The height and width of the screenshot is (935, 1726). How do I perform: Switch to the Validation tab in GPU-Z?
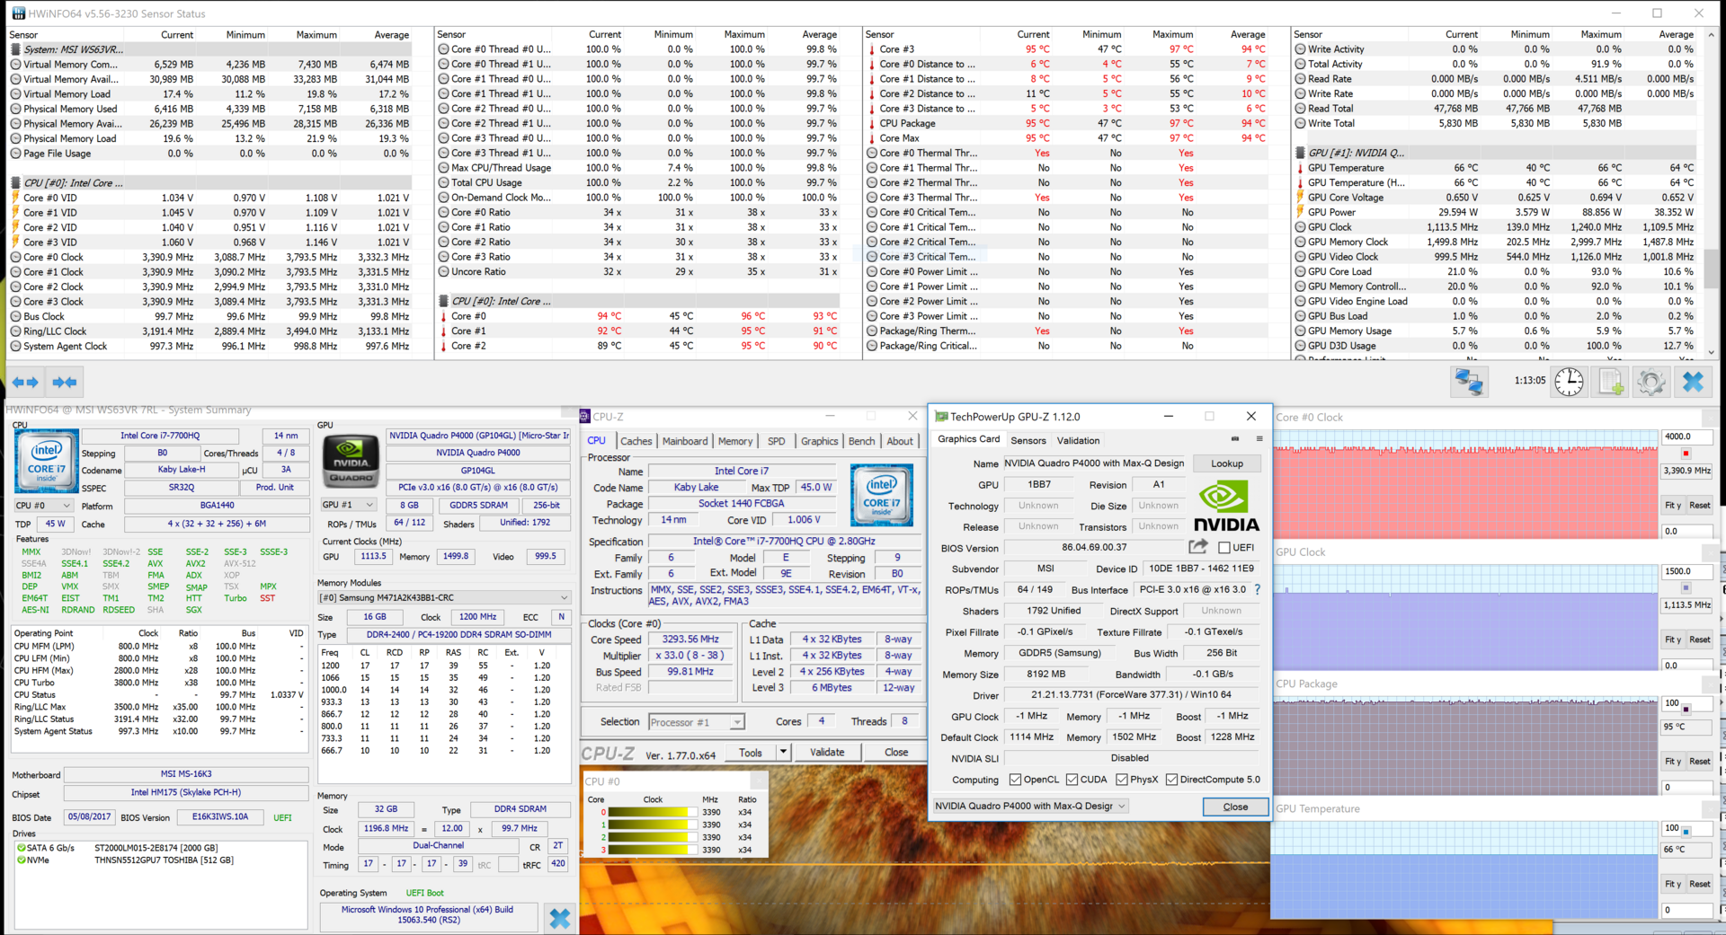1078,440
